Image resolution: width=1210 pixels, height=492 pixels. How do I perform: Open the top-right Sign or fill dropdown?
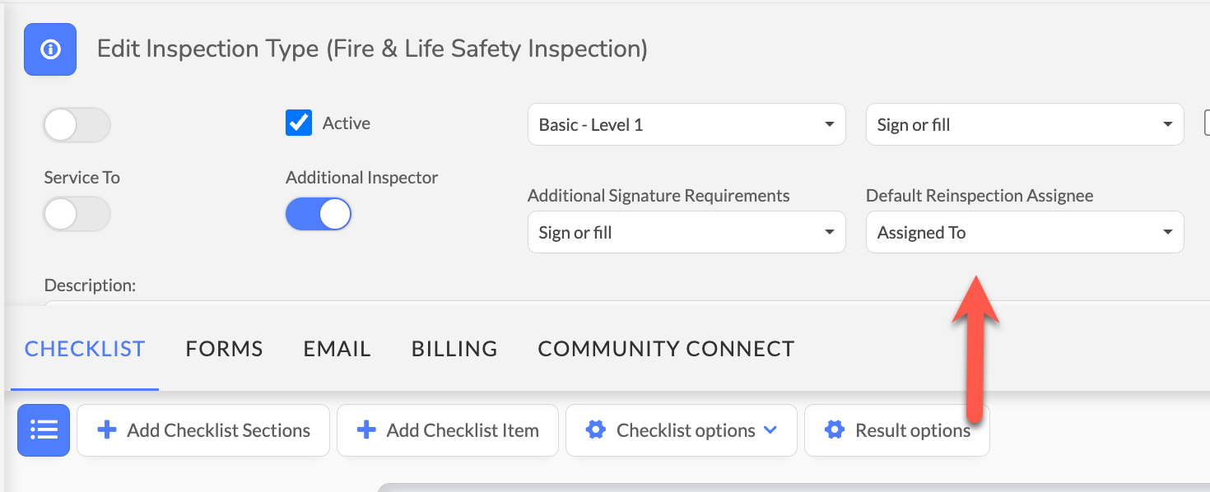click(1025, 125)
